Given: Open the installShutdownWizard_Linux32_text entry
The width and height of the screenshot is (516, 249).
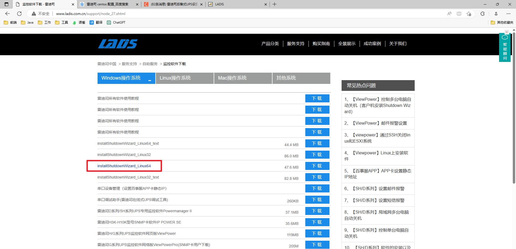Looking at the screenshot, I should point(128,177).
